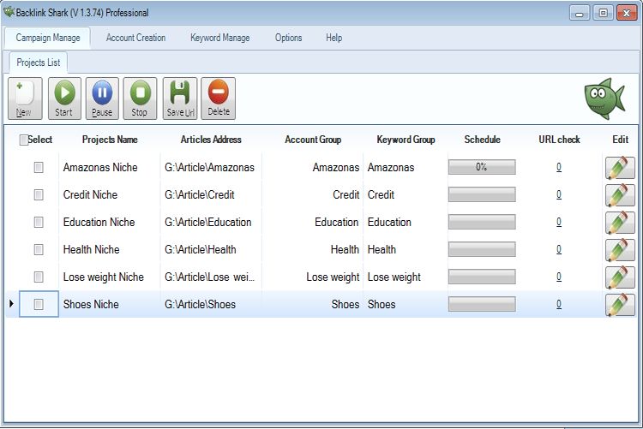Tick checkbox for Credit Niche row
Screen dimensions: 643x429
point(39,194)
